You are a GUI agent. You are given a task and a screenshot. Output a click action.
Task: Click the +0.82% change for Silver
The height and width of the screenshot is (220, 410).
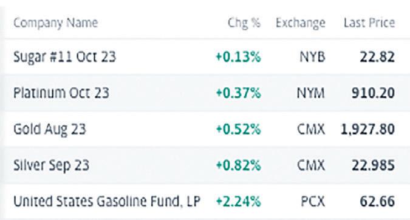coord(239,165)
